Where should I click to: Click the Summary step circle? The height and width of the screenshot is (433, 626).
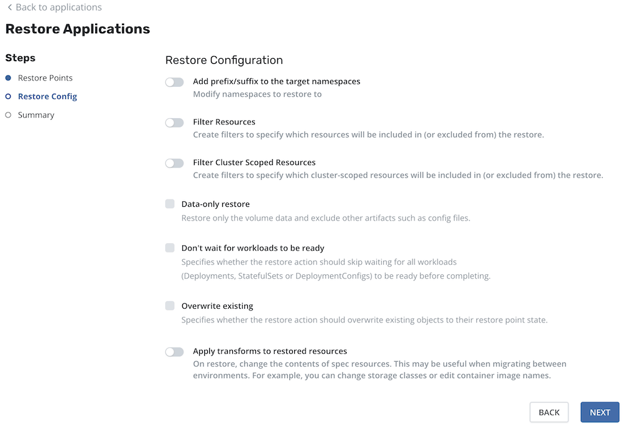(8, 115)
